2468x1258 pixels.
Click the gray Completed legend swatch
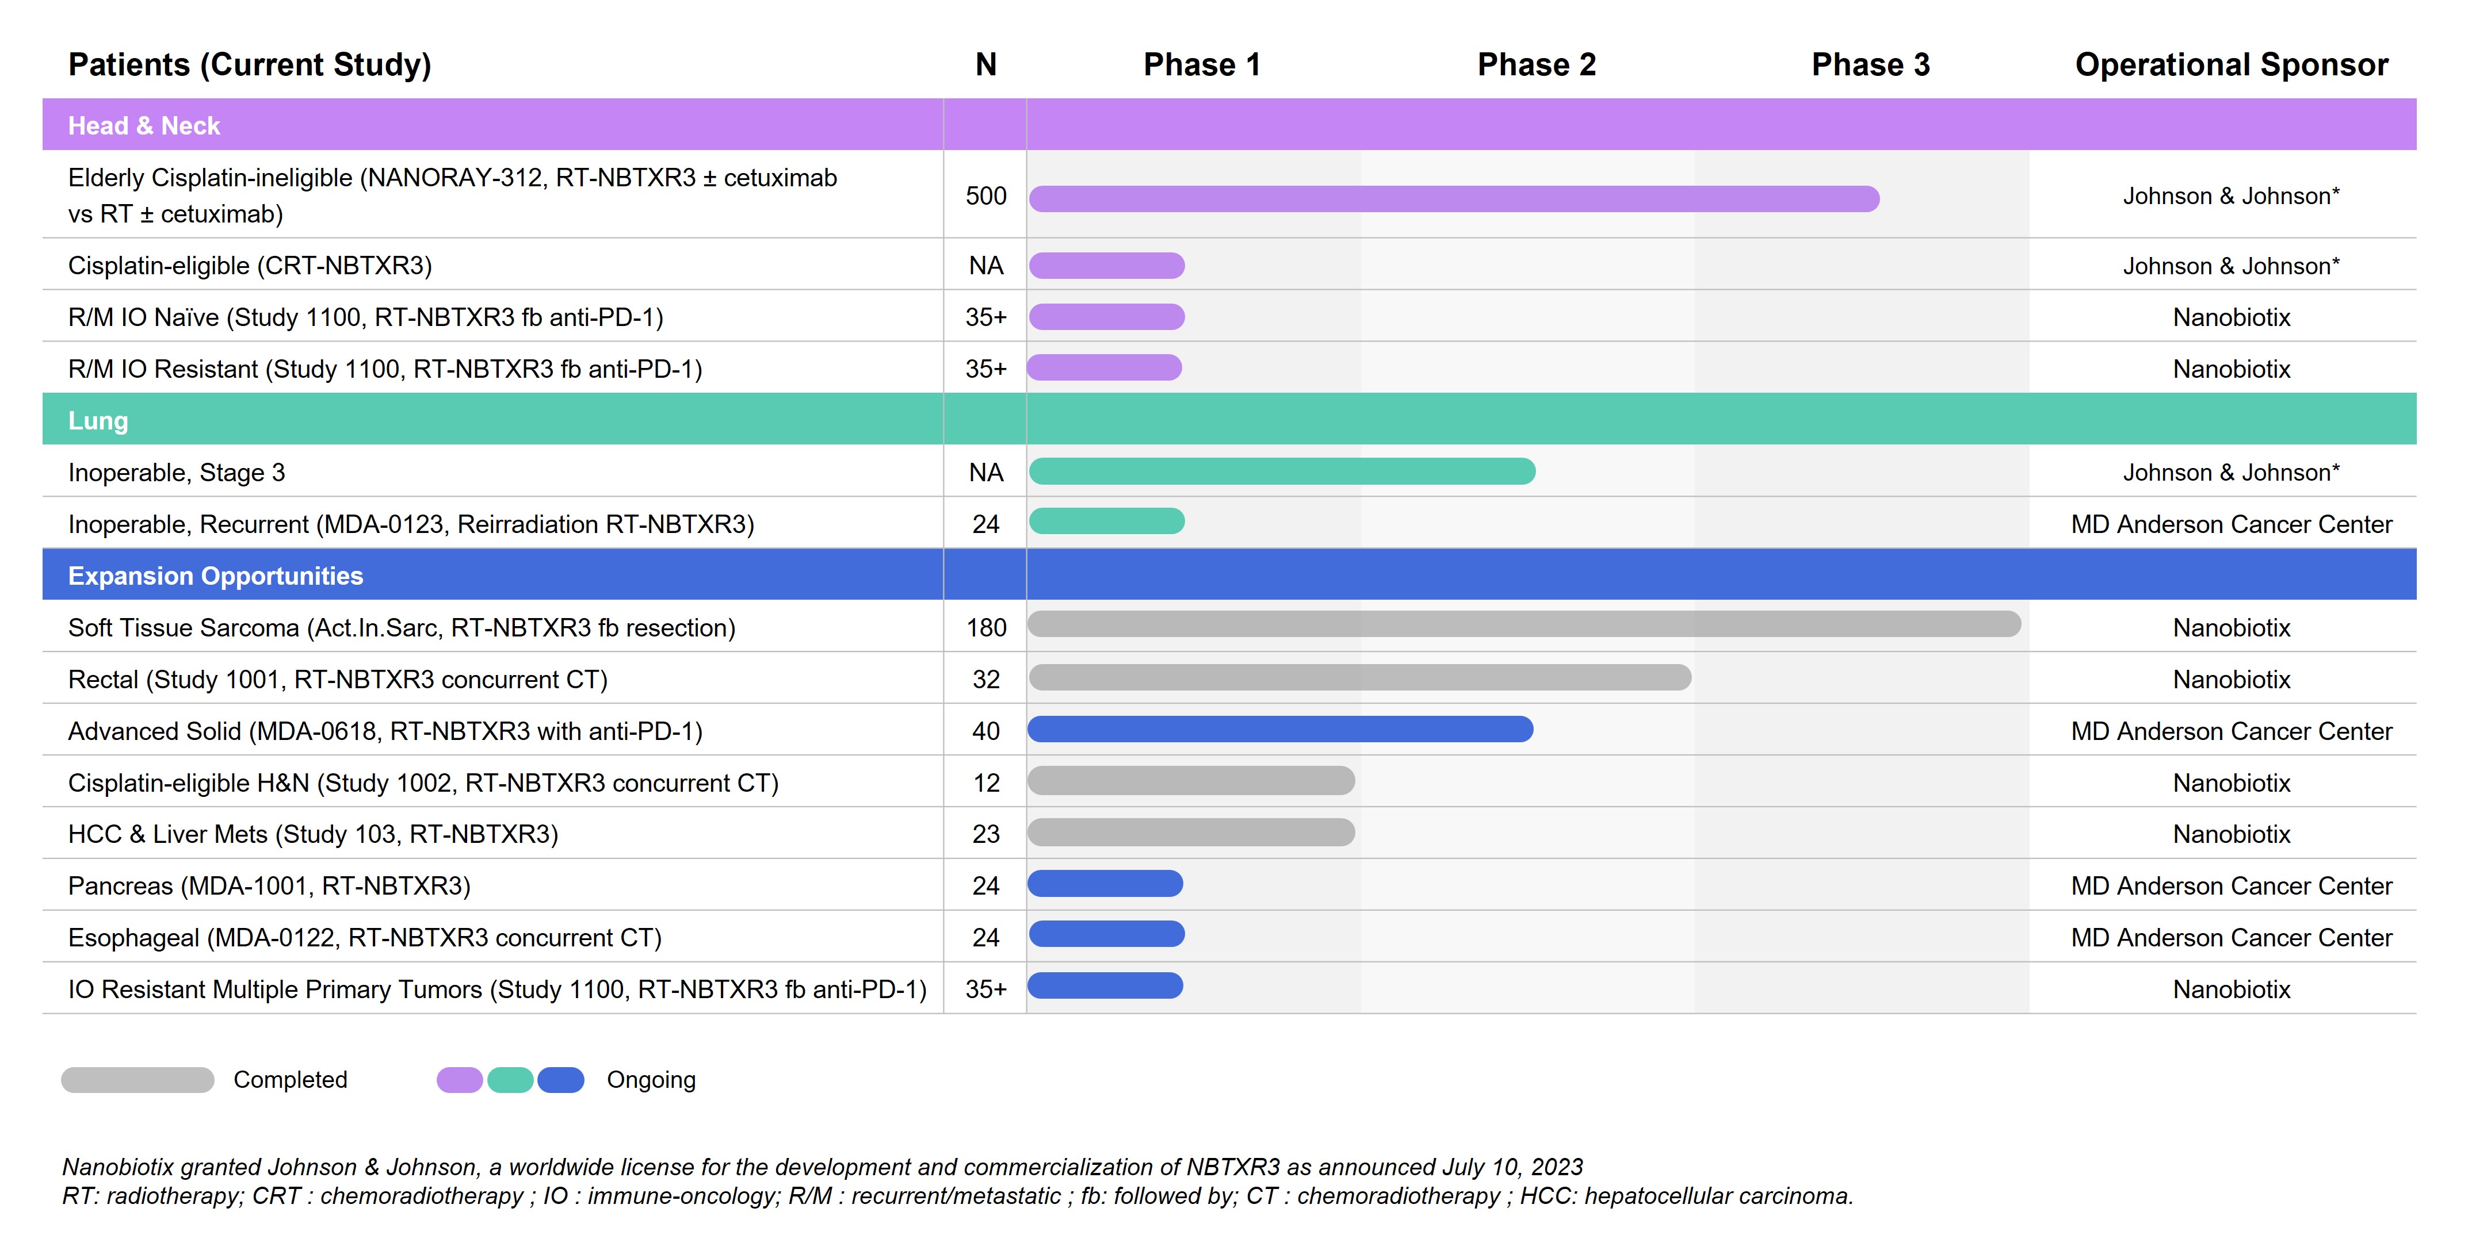pyautogui.click(x=137, y=1080)
